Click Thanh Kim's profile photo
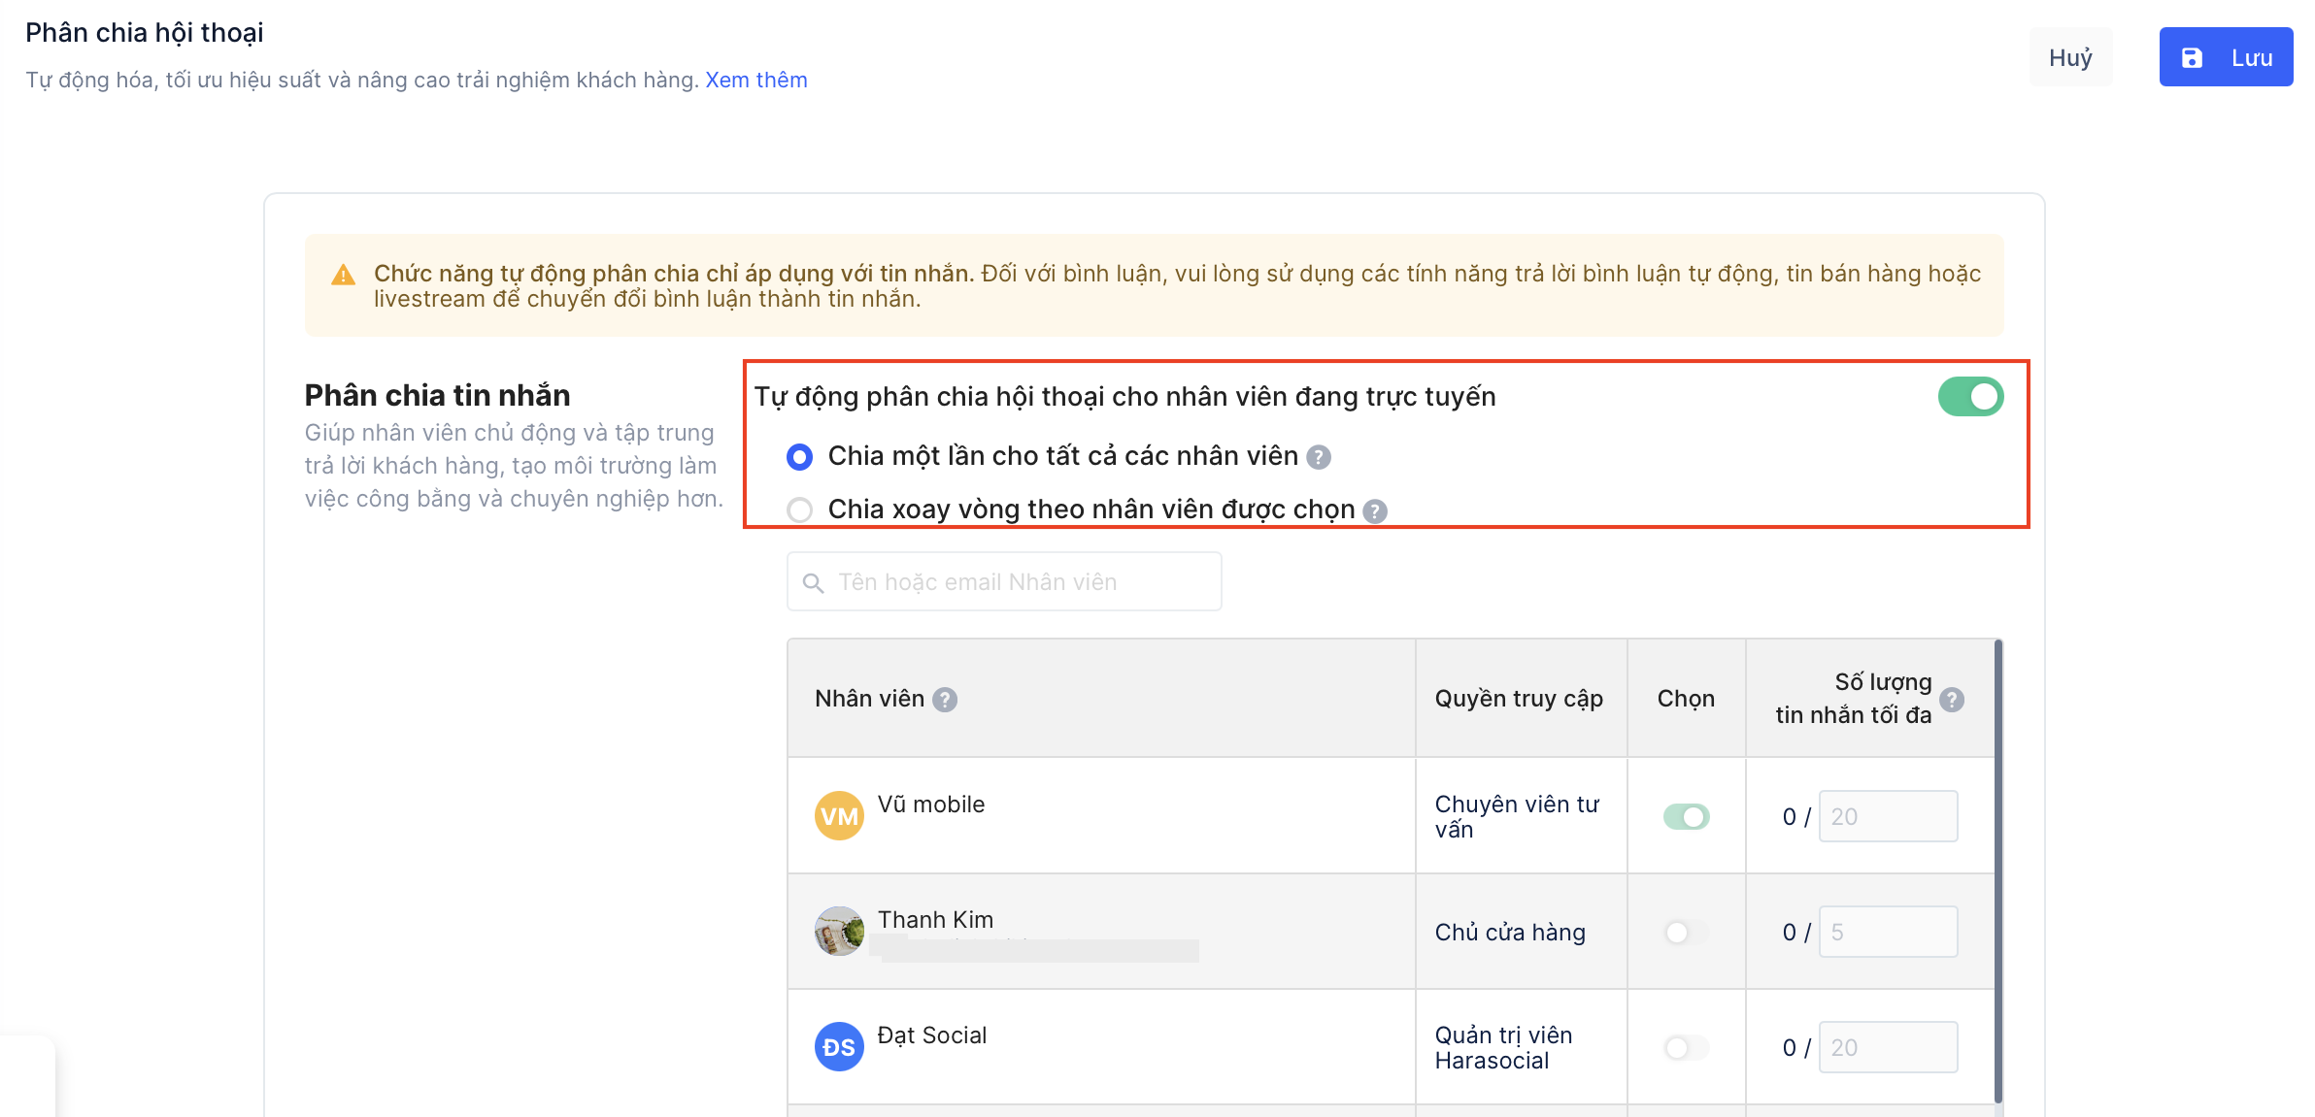Screen dimensions: 2315x1117 [x=838, y=931]
